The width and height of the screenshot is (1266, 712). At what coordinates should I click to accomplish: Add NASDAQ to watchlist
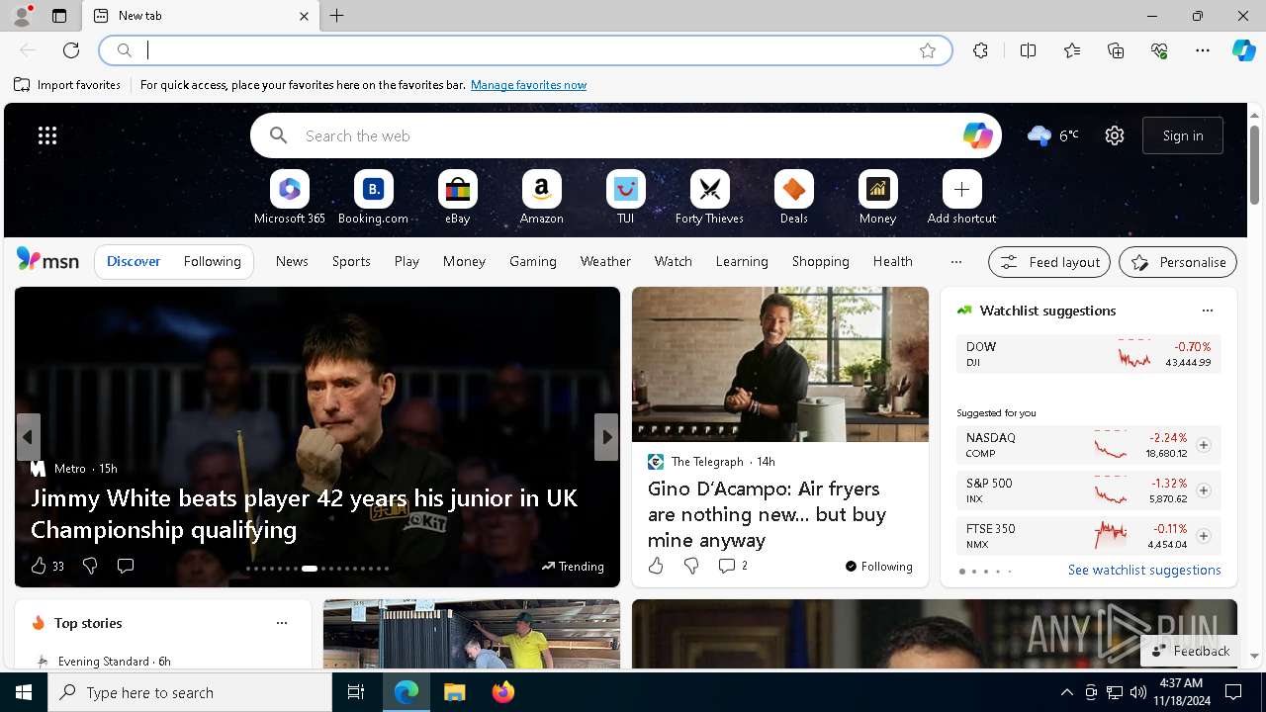click(x=1203, y=445)
